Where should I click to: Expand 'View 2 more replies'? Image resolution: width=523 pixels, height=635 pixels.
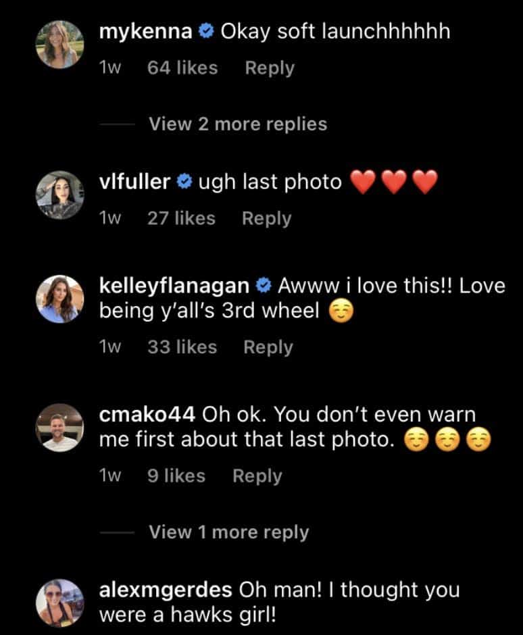click(237, 124)
